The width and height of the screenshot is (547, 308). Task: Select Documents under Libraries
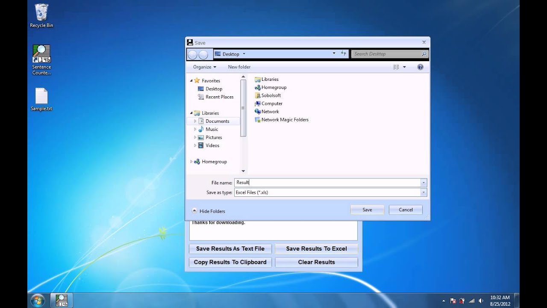pos(217,121)
